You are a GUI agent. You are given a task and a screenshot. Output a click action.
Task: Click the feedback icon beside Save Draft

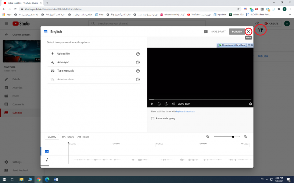tap(206, 32)
